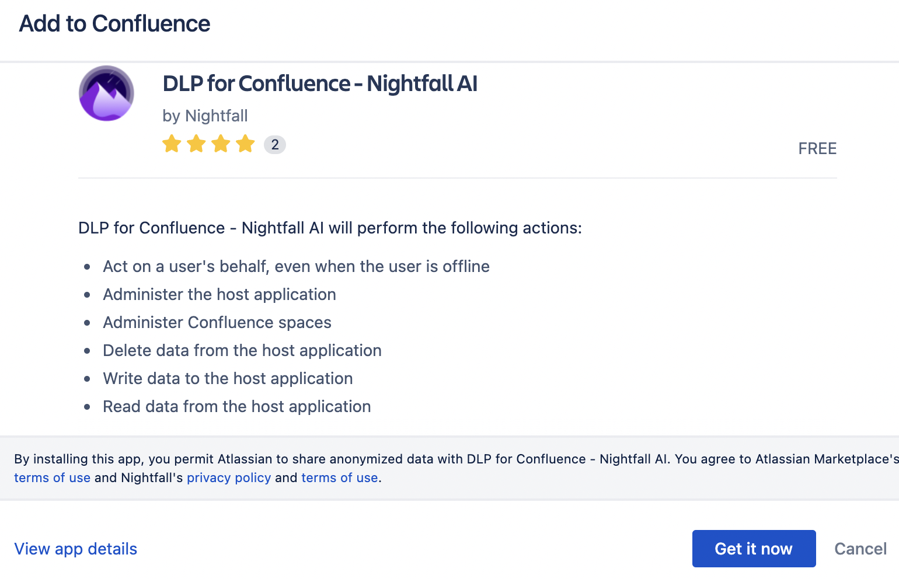
Task: Click the 'Add to Confluence' dialog heading
Action: (114, 24)
